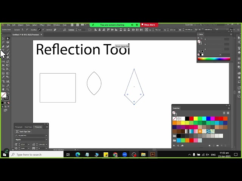This screenshot has height=181, width=242.
Task: Enable Draw Normal mode
Action: pyautogui.click(x=2, y=106)
